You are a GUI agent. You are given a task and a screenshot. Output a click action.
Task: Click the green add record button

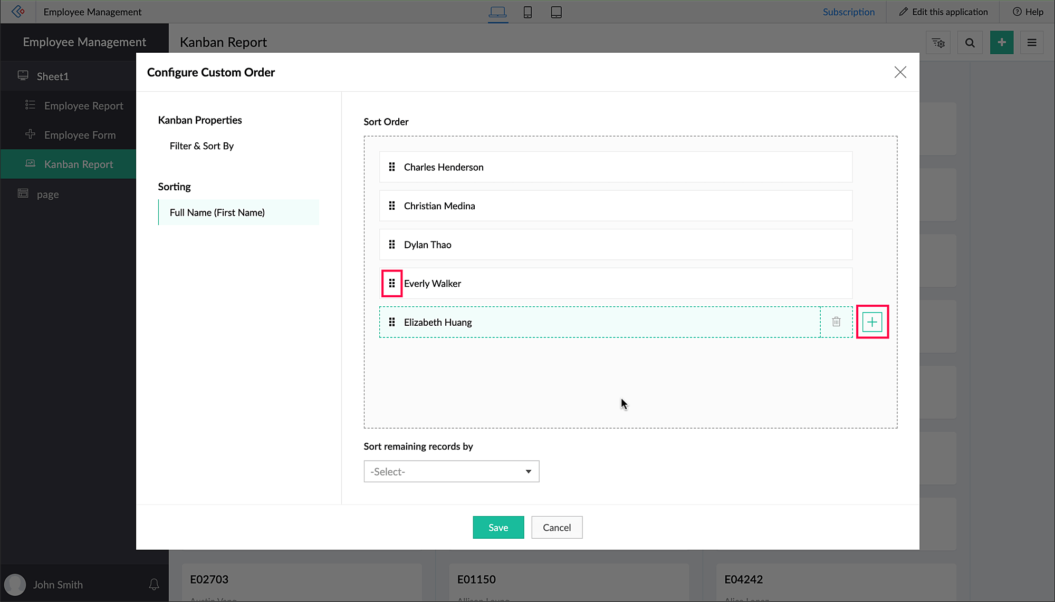(1001, 43)
